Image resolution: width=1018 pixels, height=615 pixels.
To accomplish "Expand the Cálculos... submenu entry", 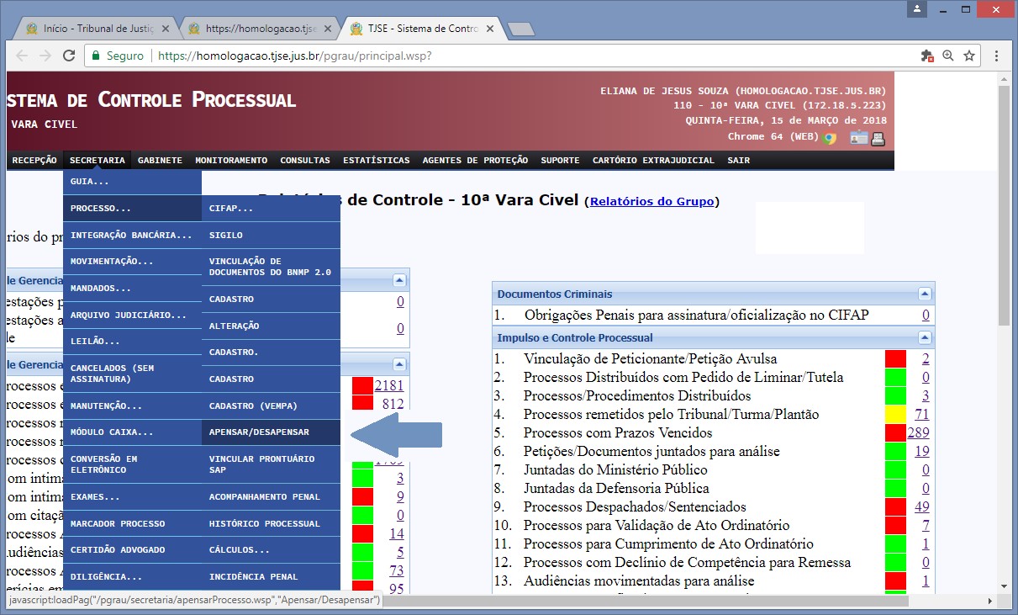I will point(240,550).
